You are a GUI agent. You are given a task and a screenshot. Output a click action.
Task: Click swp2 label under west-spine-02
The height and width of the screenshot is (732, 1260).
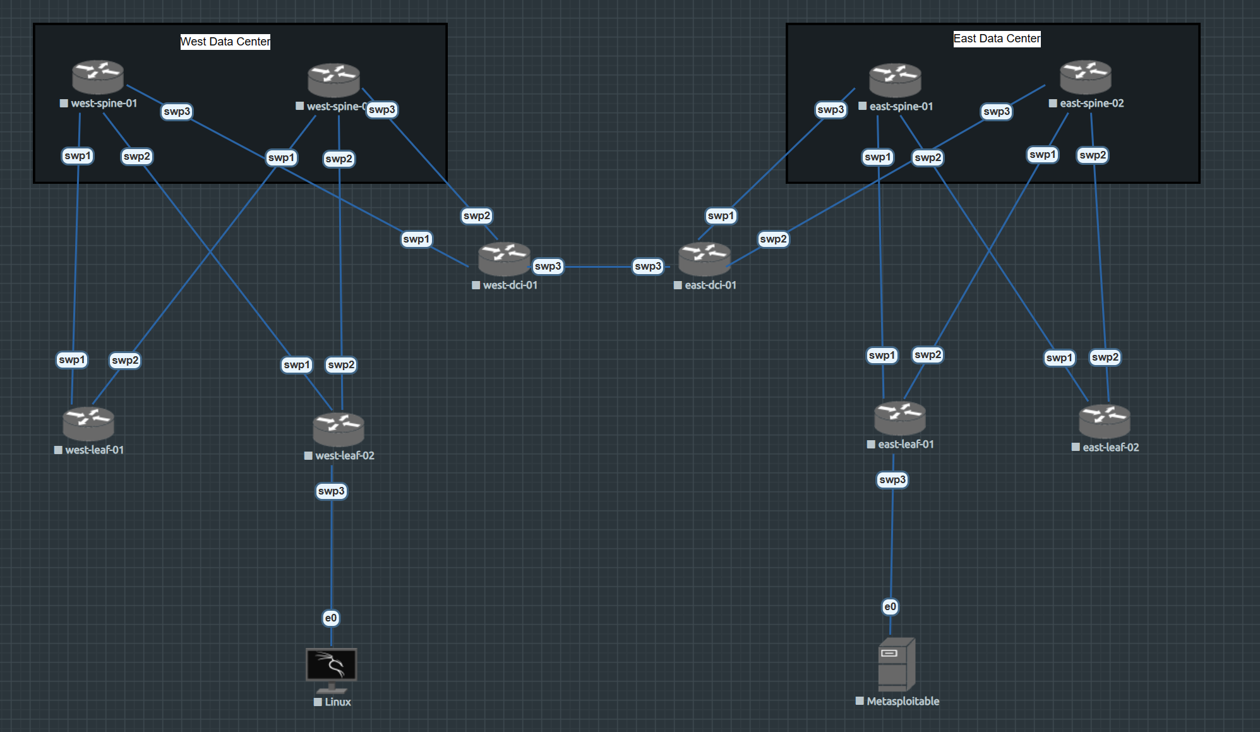[x=339, y=159]
